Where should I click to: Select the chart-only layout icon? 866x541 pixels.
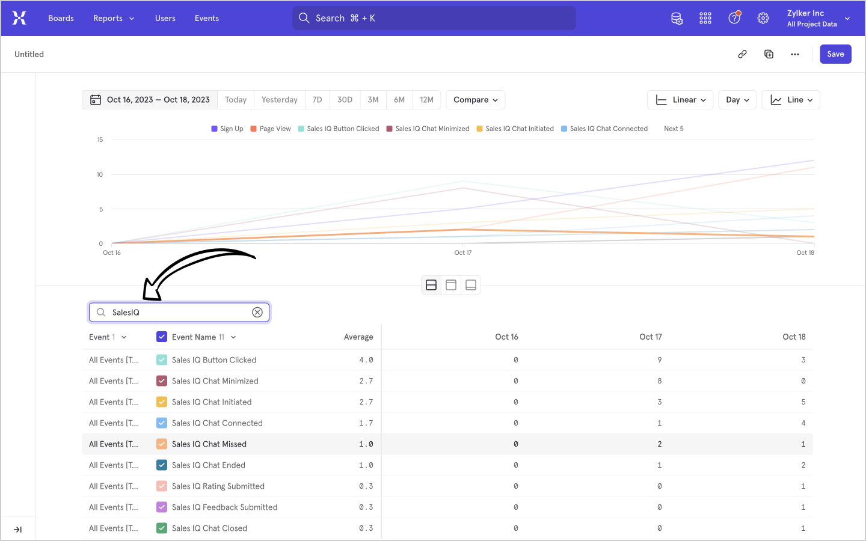point(451,285)
